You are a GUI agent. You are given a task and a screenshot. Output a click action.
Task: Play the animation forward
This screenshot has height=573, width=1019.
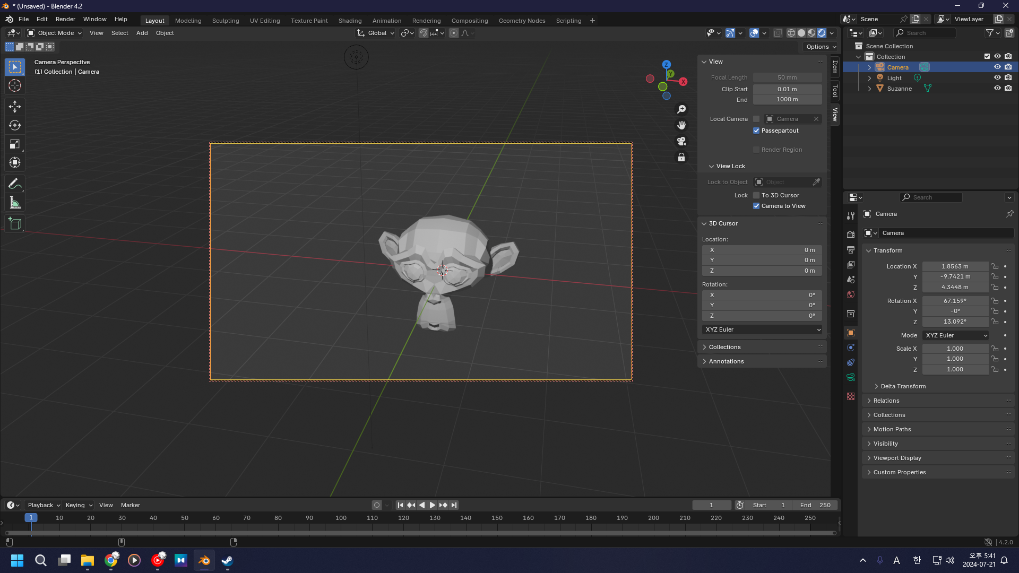432,505
